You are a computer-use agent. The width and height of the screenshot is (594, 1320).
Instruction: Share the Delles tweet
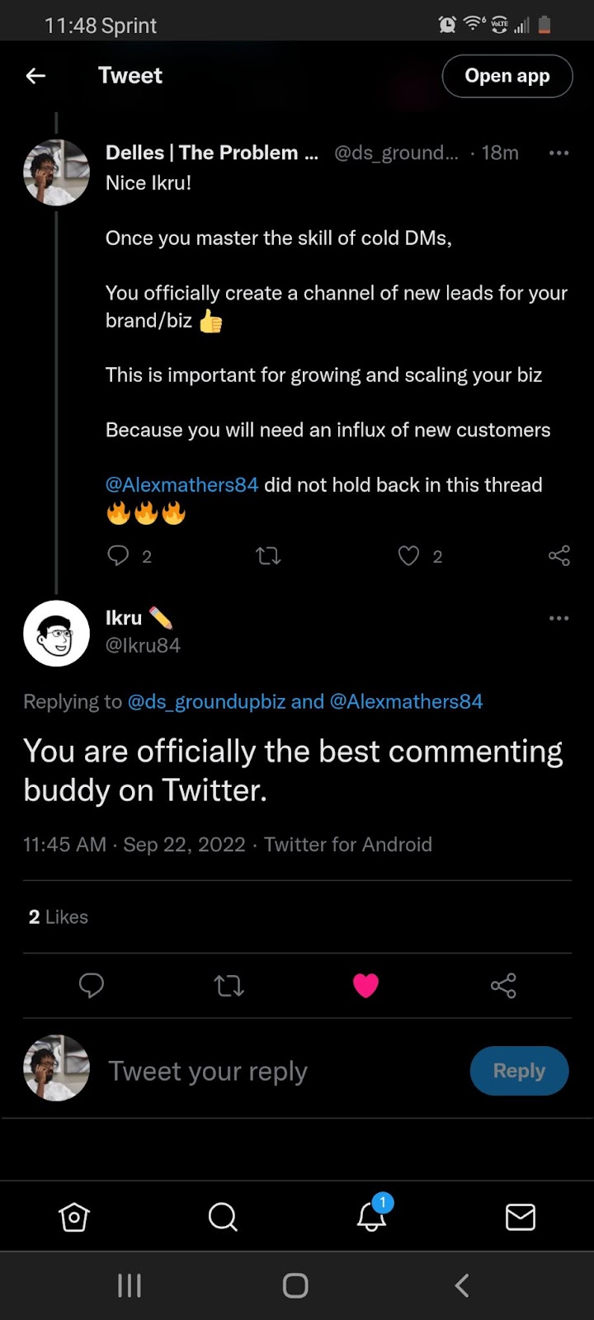(559, 556)
